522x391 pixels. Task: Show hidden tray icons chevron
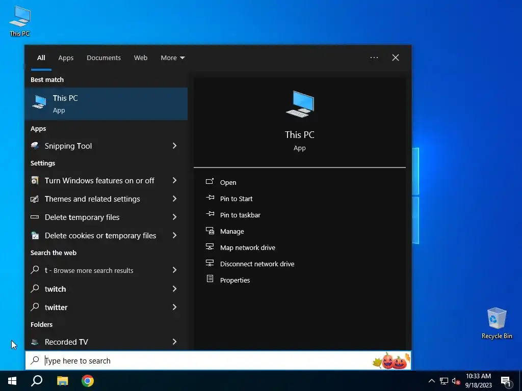pos(431,381)
